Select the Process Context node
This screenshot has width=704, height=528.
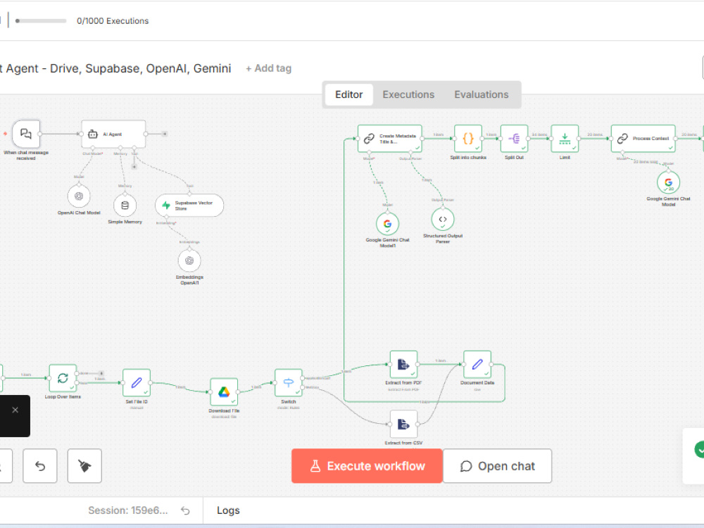point(643,138)
